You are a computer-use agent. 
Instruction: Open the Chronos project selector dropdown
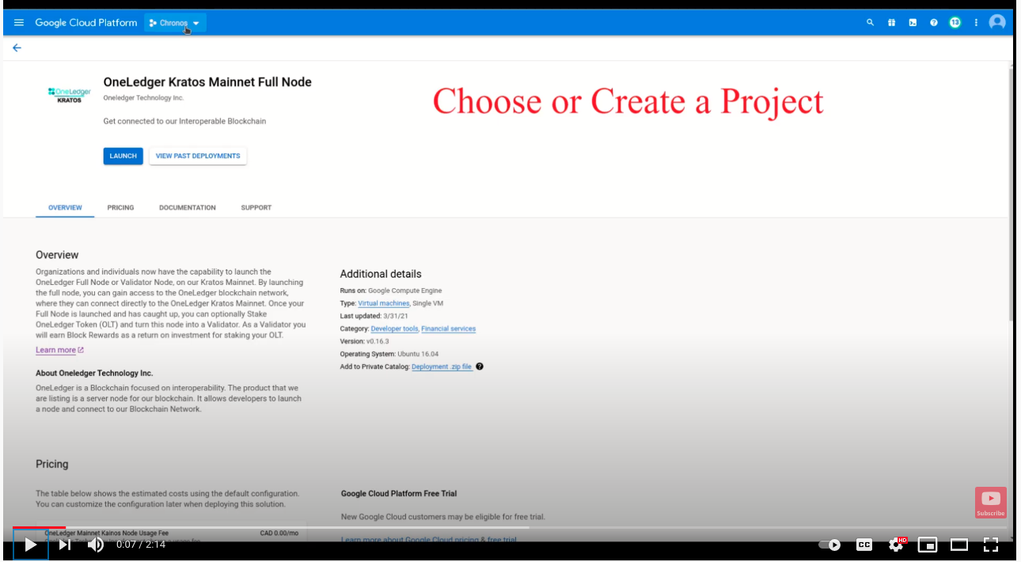[175, 23]
